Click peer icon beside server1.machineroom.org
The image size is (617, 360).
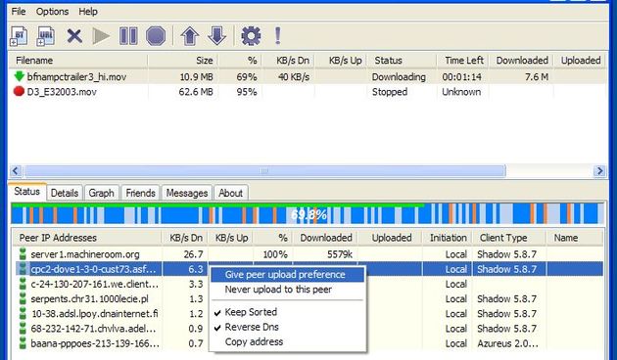(23, 254)
